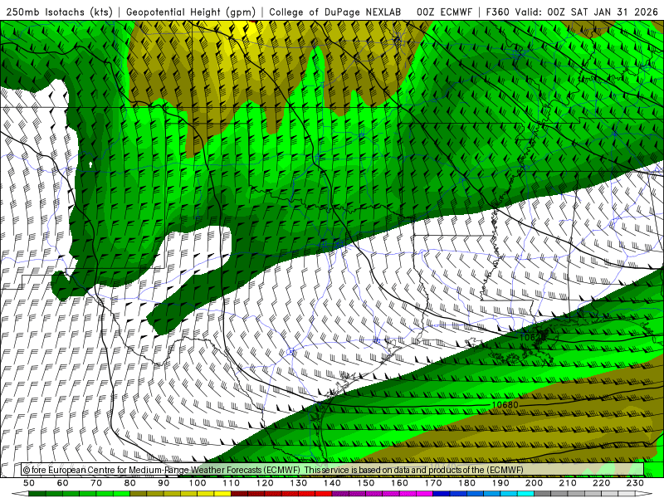Click the 160 knot legend value
The image size is (664, 498).
(399, 483)
